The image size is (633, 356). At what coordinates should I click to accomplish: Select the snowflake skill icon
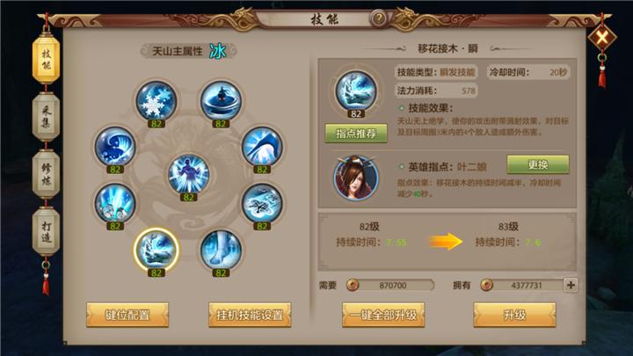[x=156, y=101]
